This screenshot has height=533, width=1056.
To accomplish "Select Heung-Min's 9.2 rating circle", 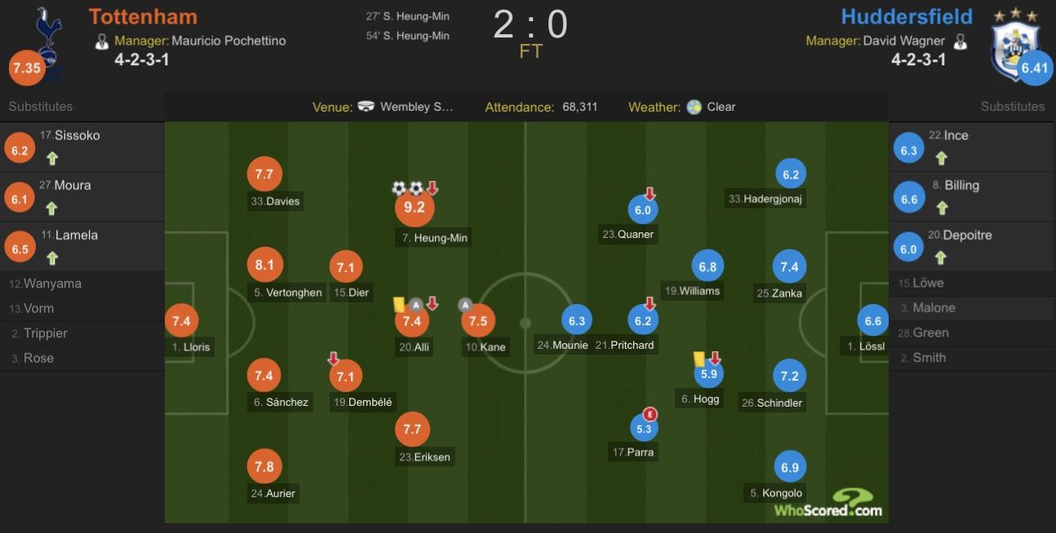I will coord(415,208).
